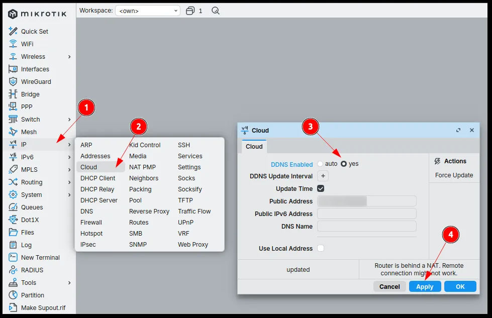Open Firewall from IP submenu
Image resolution: width=492 pixels, height=318 pixels.
pyautogui.click(x=91, y=223)
